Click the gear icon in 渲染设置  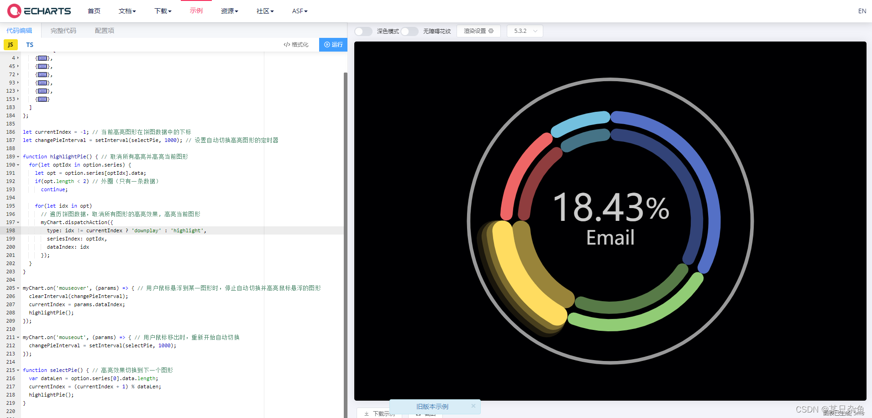click(491, 31)
